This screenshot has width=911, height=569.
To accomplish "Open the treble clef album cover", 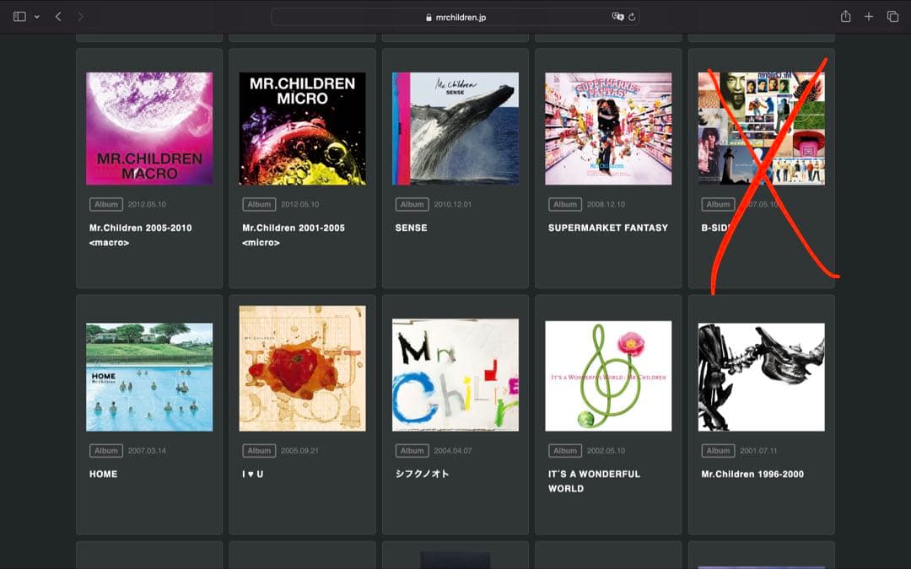I will [608, 376].
